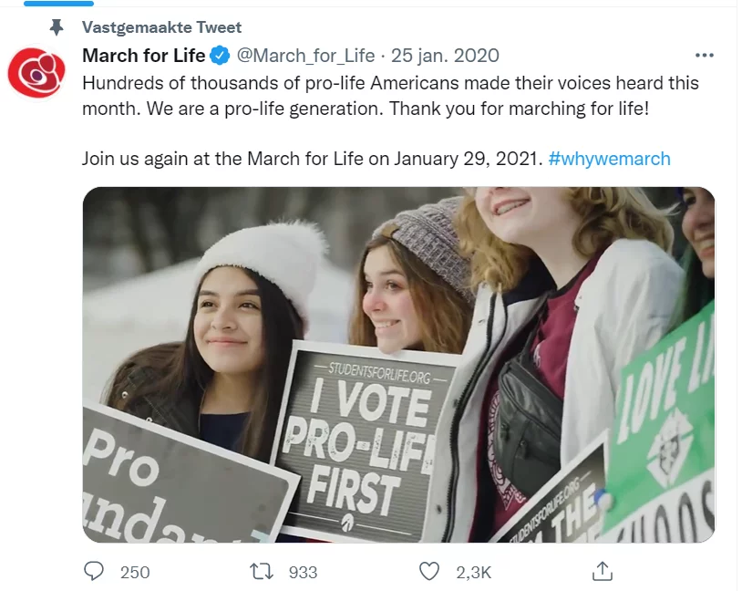742x591 pixels.
Task: Open the three-dot more options menu
Action: pos(705,56)
